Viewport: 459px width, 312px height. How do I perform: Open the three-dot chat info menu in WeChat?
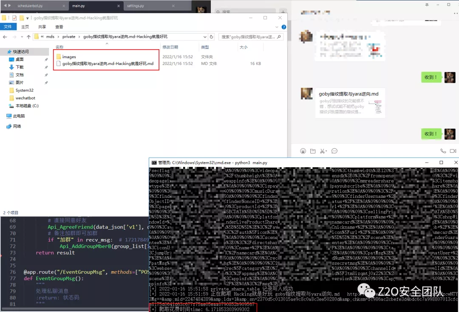pos(456,13)
